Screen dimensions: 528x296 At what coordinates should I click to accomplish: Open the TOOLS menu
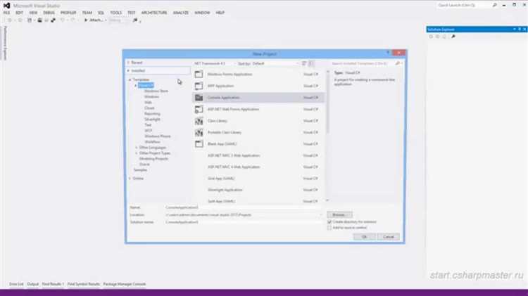pyautogui.click(x=116, y=13)
